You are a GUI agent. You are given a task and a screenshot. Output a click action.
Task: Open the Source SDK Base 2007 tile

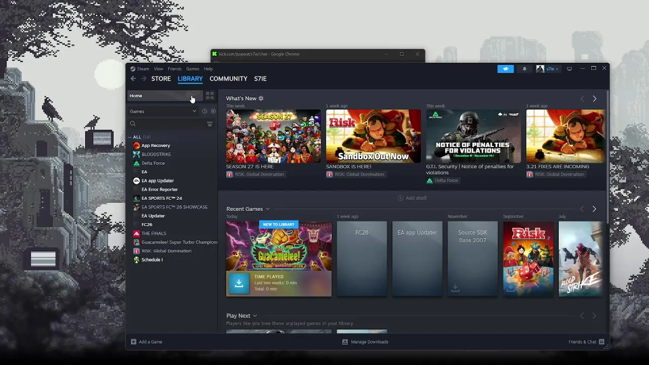click(x=473, y=259)
